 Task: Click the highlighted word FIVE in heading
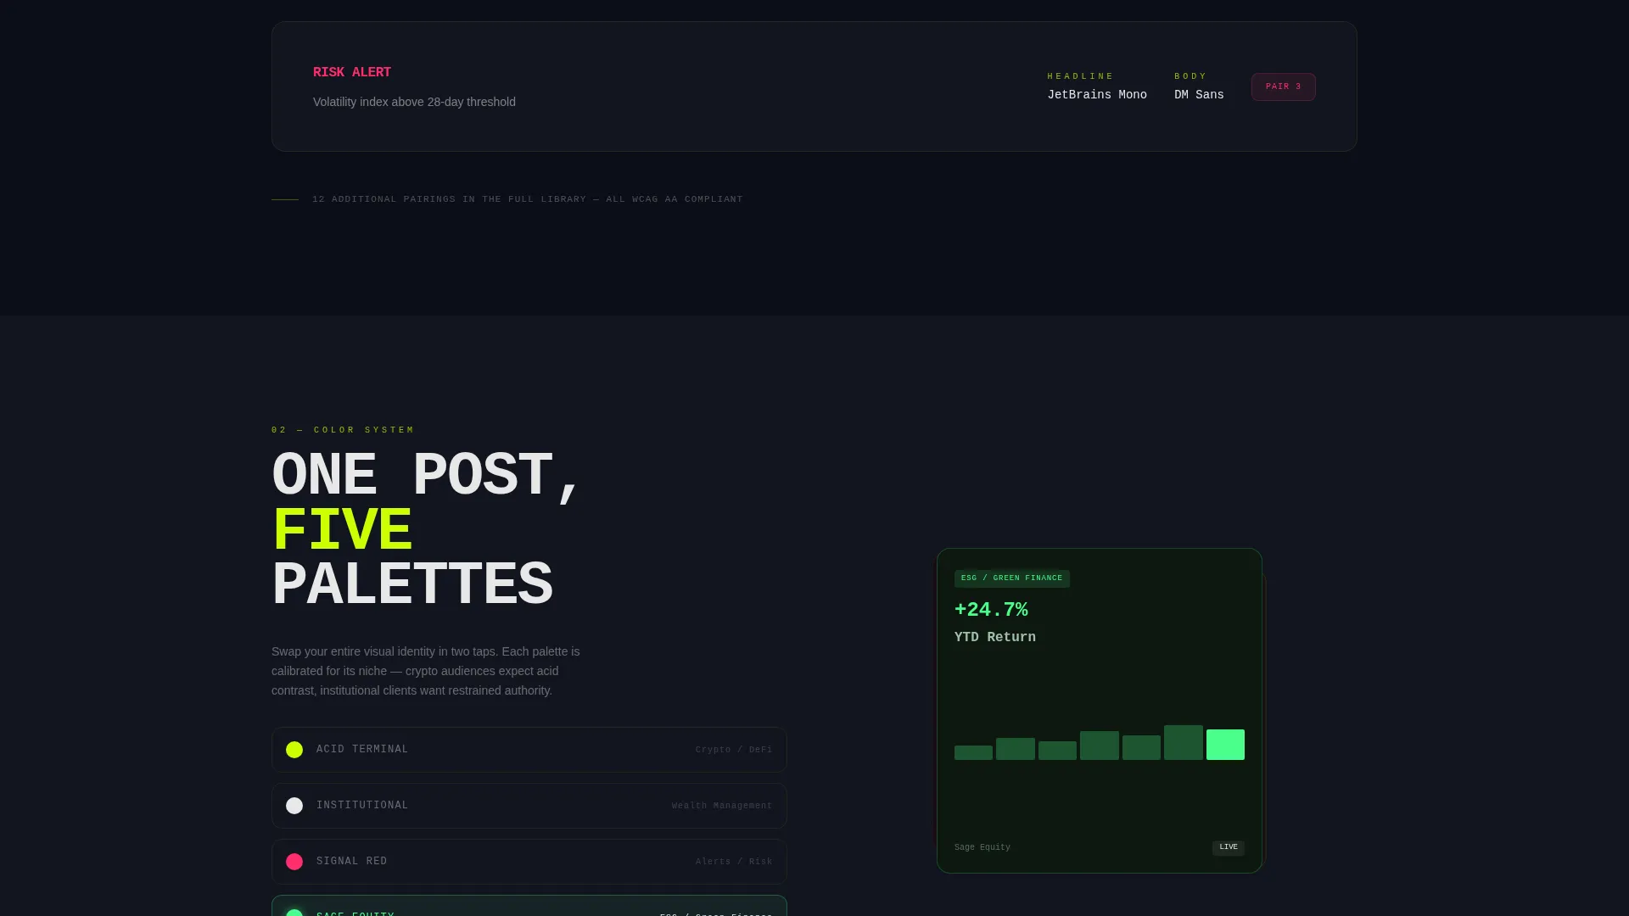pos(342,531)
